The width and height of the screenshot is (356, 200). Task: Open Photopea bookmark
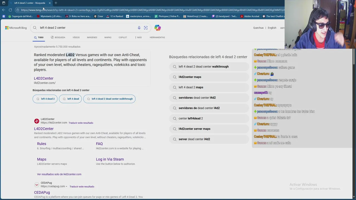pyautogui.click(x=167, y=16)
